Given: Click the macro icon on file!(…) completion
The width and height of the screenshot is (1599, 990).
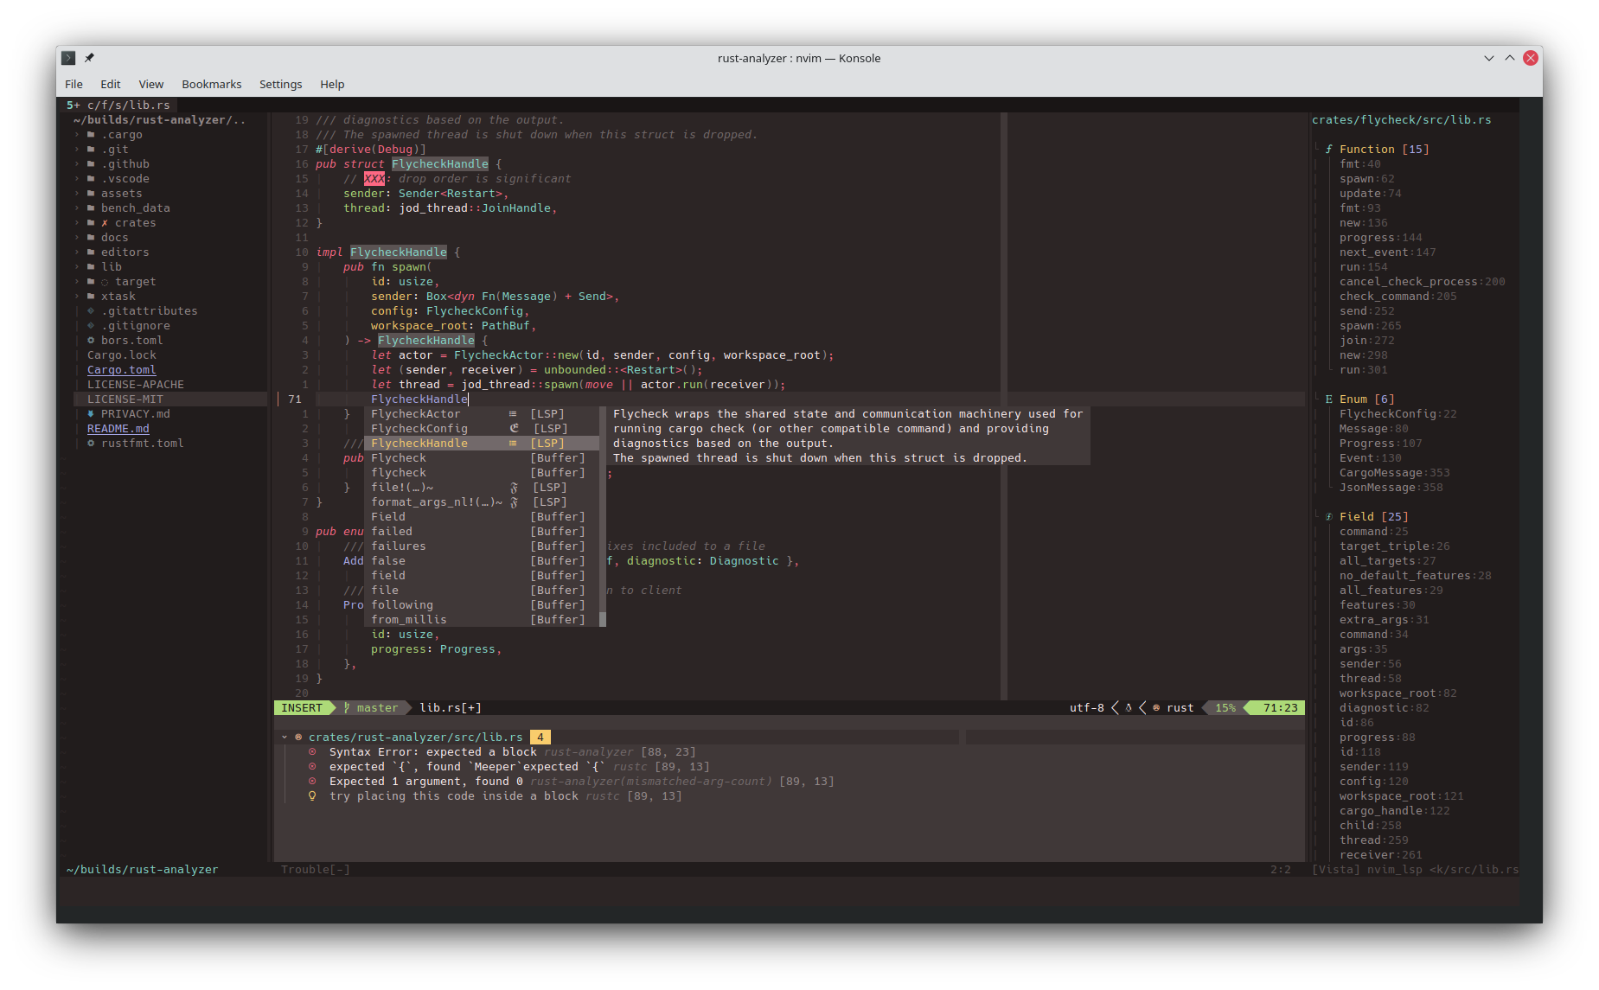Looking at the screenshot, I should click(514, 488).
